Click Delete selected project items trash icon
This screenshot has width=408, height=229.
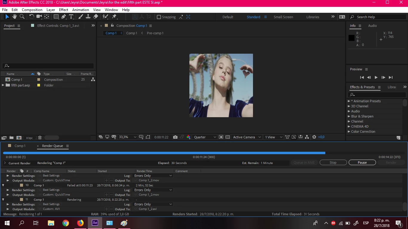(40, 138)
